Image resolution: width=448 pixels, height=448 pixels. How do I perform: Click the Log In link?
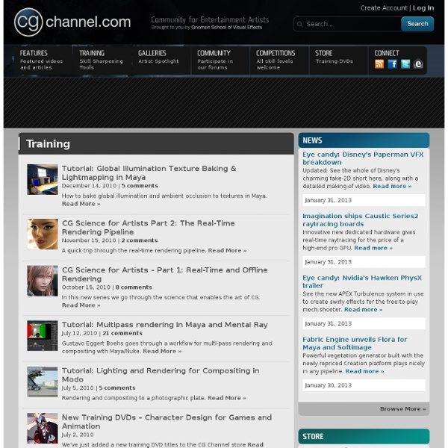tap(423, 8)
